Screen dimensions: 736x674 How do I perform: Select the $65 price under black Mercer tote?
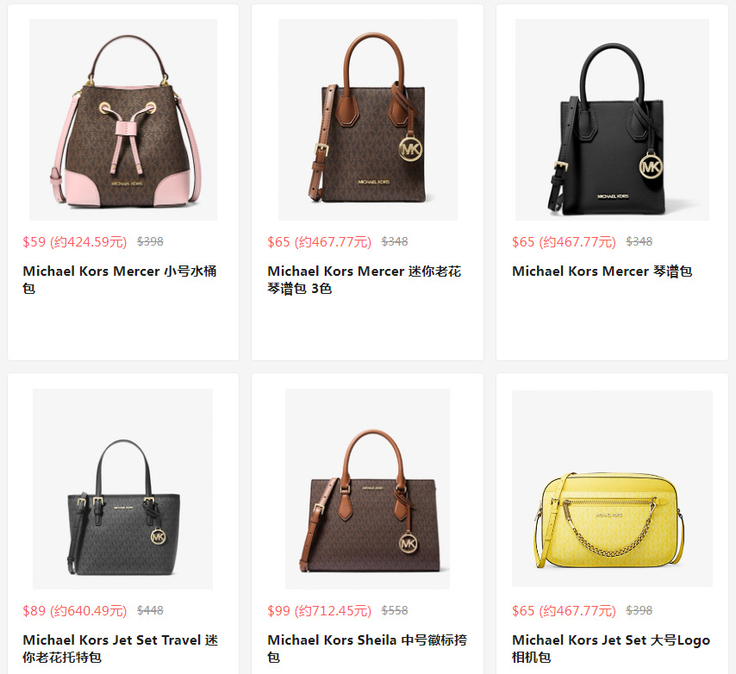(x=564, y=242)
